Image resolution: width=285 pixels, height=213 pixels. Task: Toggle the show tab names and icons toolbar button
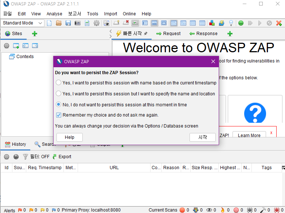pos(135,23)
